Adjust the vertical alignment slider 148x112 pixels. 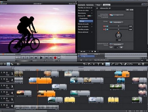118,29
